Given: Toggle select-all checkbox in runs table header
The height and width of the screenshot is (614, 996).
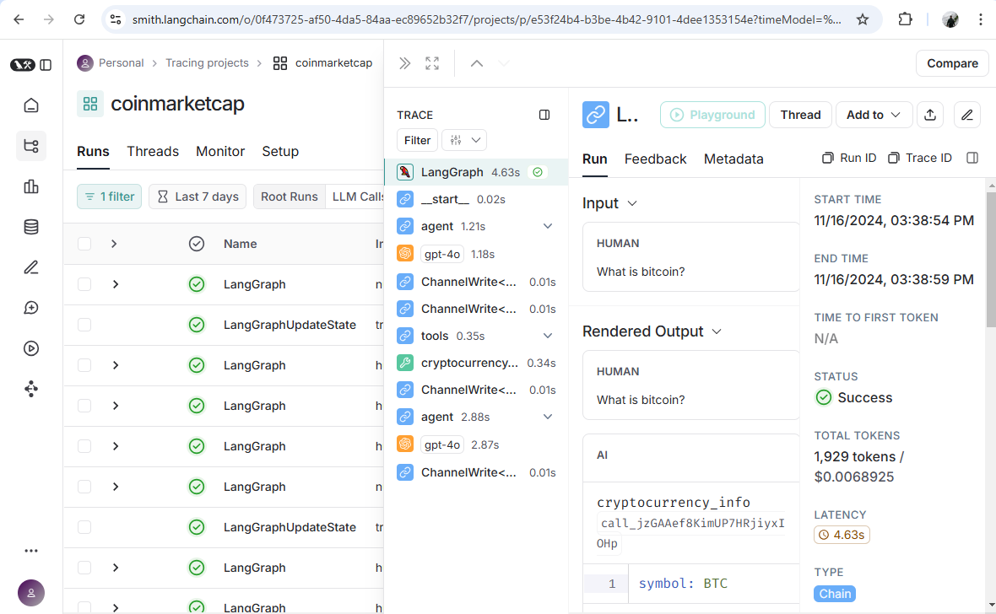Looking at the screenshot, I should click(84, 244).
